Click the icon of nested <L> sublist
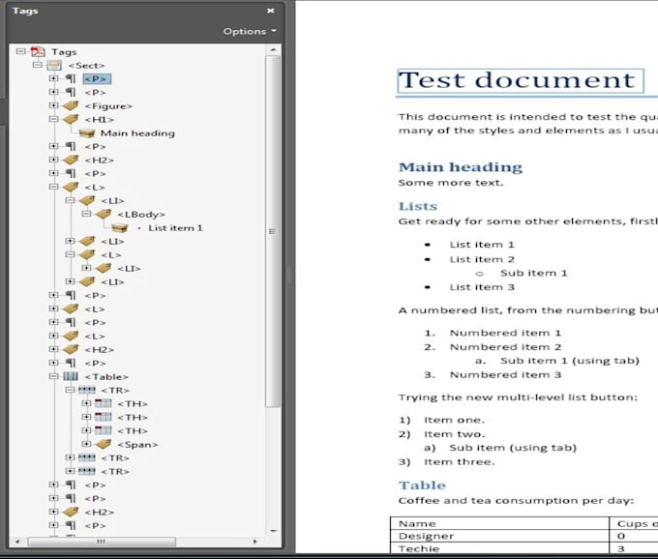658x559 pixels. (87, 254)
